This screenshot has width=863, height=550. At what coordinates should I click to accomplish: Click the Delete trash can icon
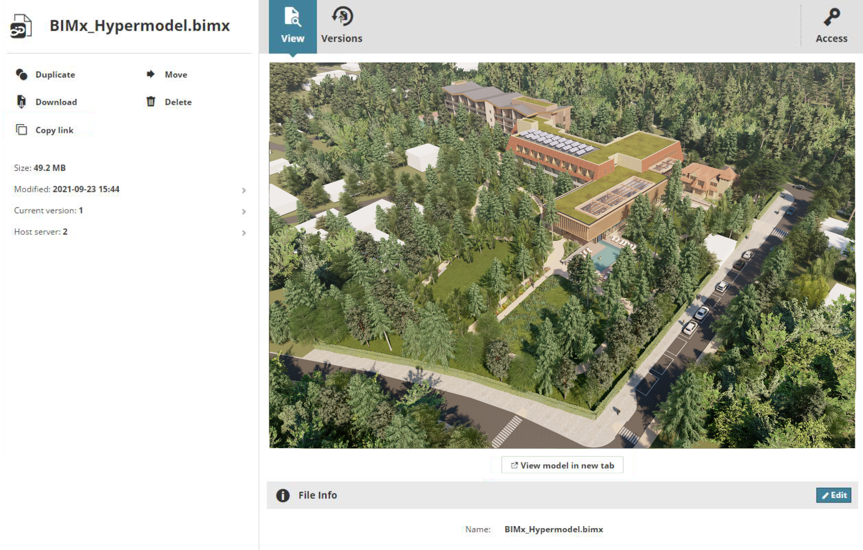coord(151,102)
